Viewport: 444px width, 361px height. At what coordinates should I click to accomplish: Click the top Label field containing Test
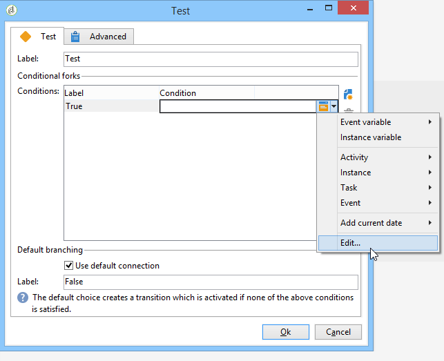(211, 59)
